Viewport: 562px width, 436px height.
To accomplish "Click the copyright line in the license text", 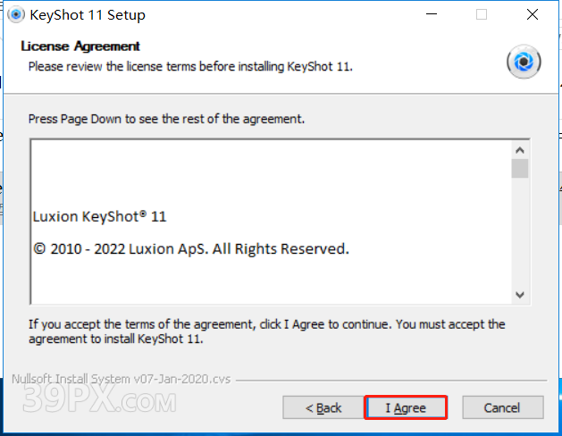I will point(190,248).
